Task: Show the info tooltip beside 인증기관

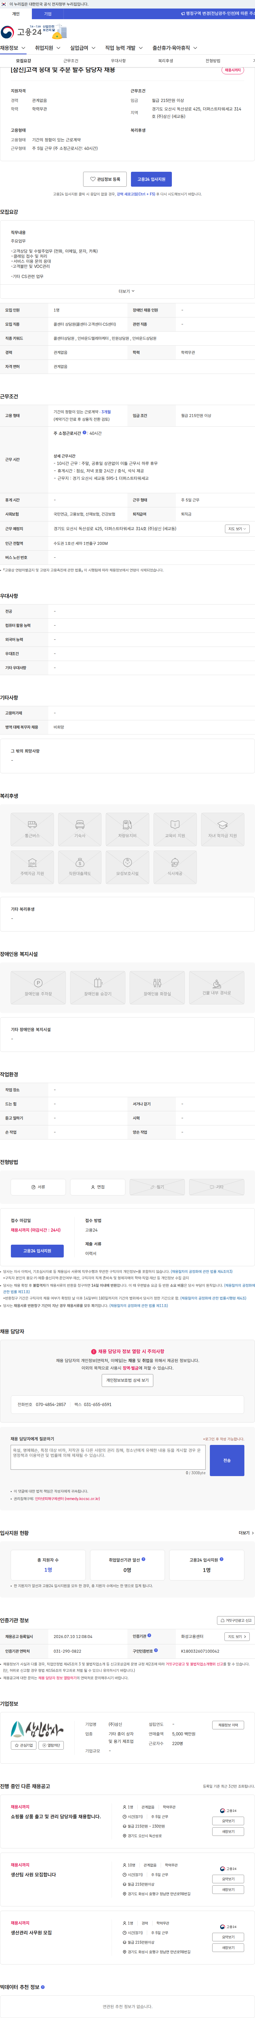Action: pyautogui.click(x=149, y=1636)
